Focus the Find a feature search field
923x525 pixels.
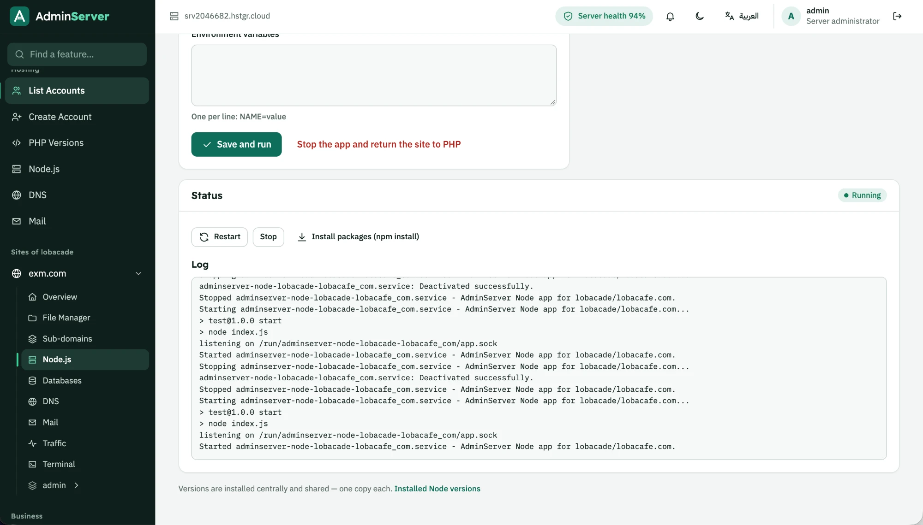pos(77,54)
